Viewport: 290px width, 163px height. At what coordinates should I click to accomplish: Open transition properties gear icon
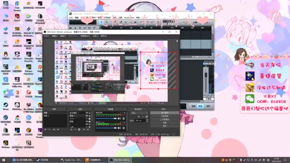147,117
